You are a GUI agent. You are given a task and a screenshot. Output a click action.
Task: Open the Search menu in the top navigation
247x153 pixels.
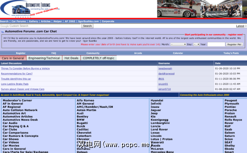tap(4, 21)
